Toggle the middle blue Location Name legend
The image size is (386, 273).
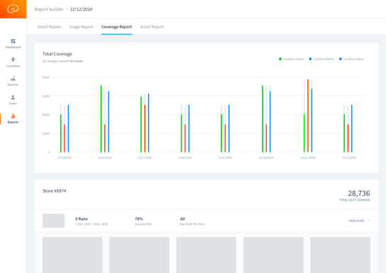point(321,59)
